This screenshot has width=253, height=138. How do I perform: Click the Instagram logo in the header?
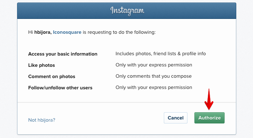coord(127,11)
